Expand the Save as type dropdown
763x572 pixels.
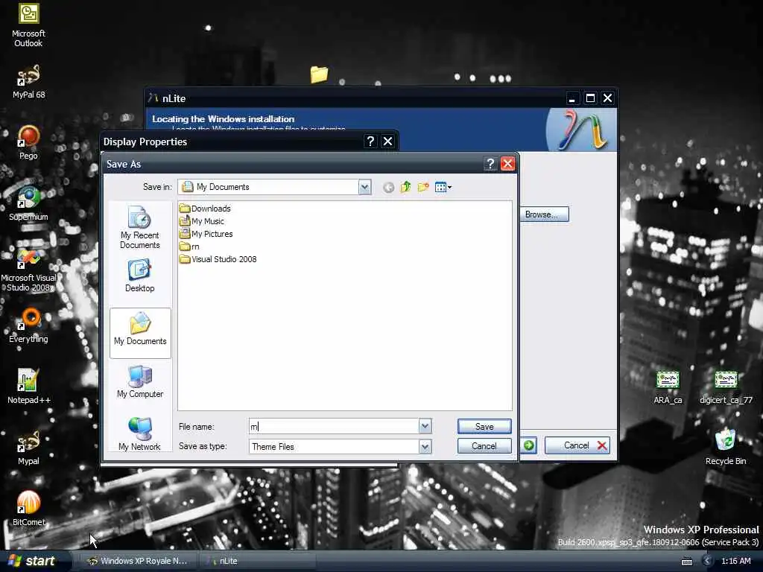(425, 447)
